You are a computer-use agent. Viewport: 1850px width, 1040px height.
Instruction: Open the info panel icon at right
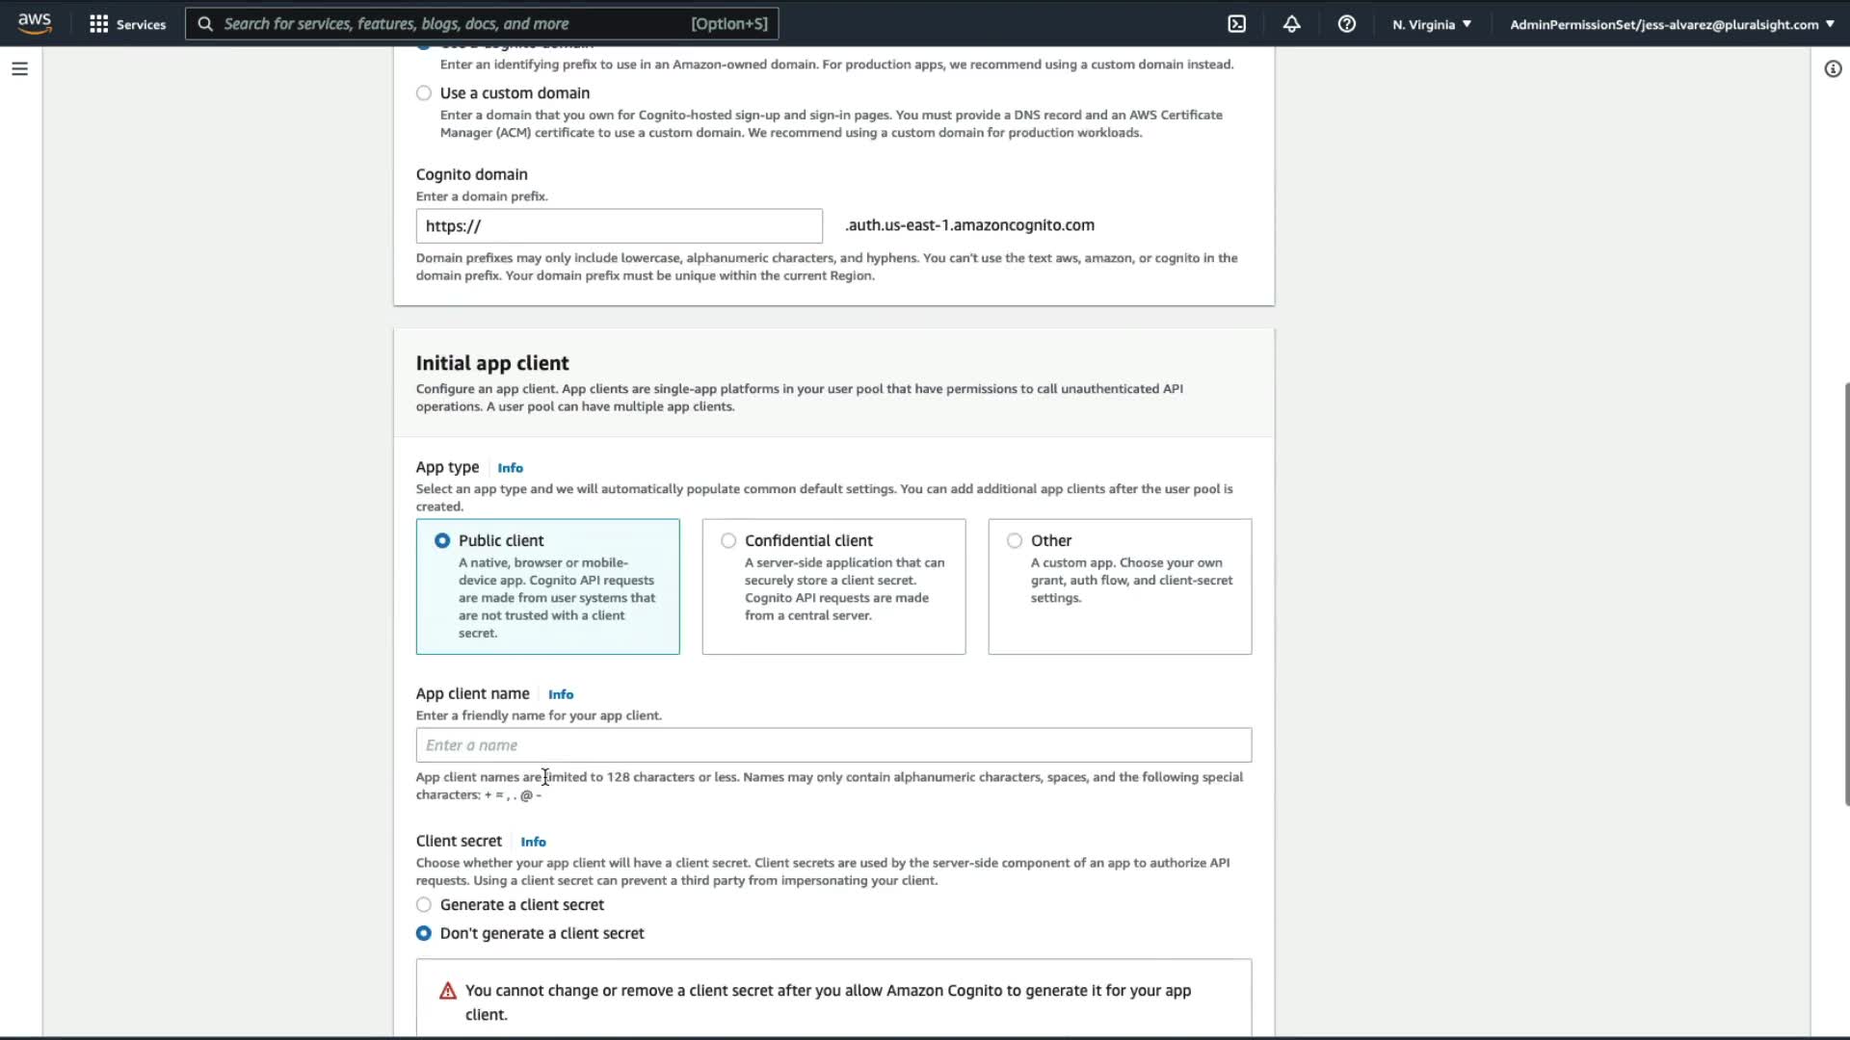[1833, 69]
